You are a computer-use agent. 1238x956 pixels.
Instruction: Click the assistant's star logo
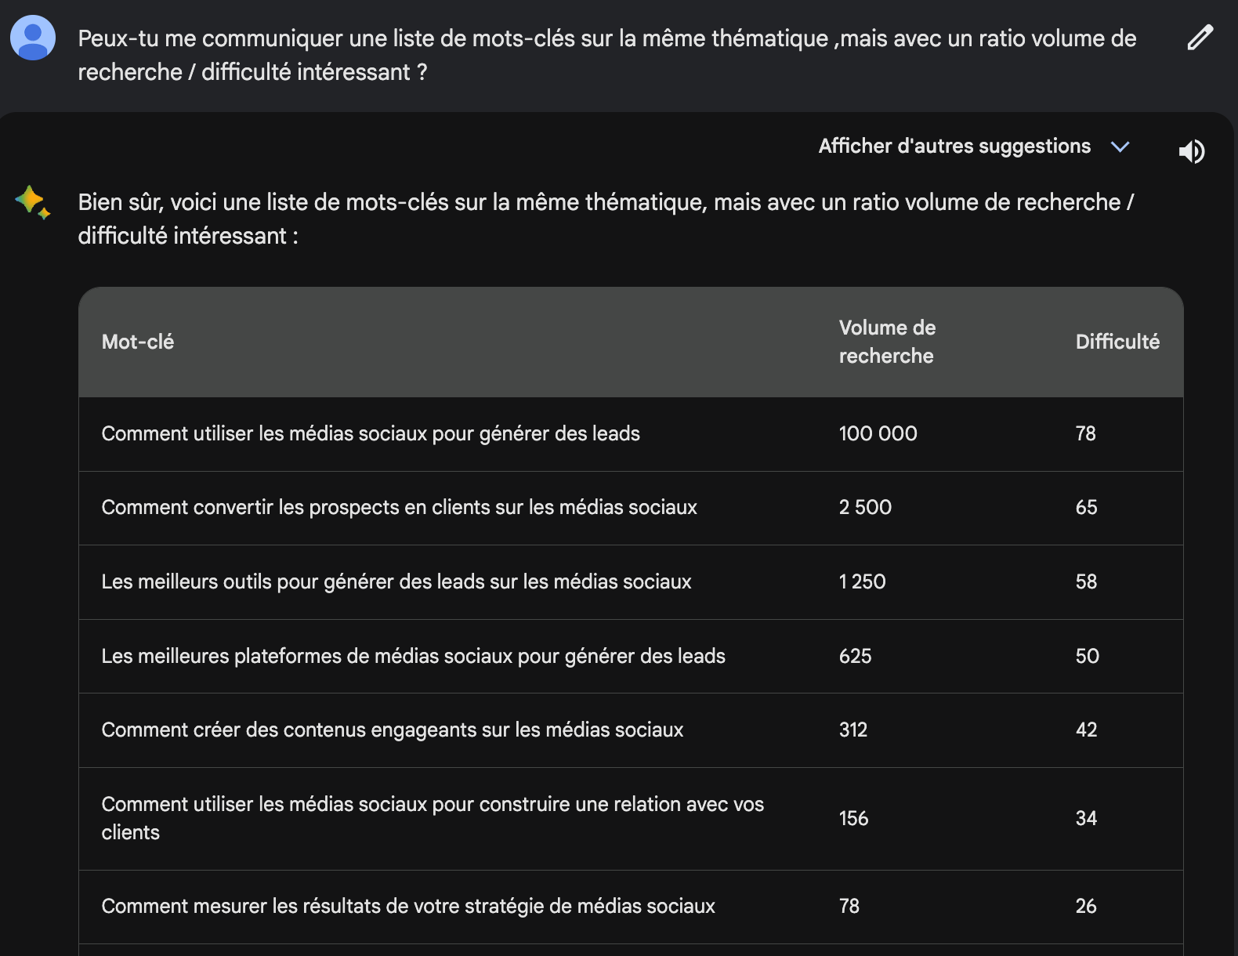(x=32, y=201)
